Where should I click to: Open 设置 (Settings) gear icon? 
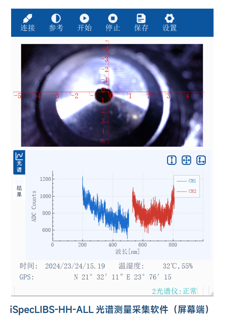pyautogui.click(x=169, y=19)
